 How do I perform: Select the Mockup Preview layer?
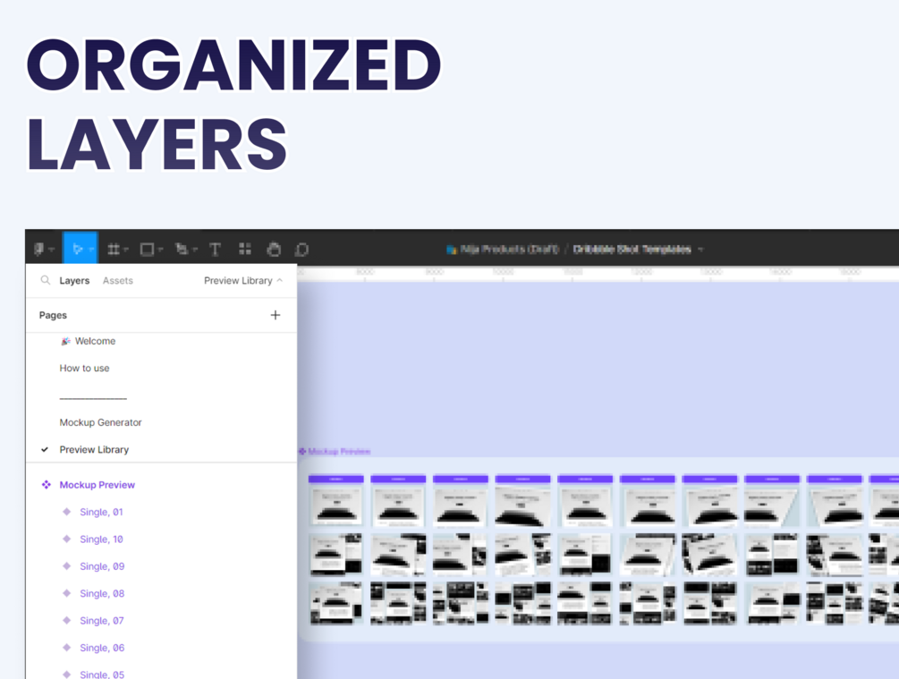(x=98, y=485)
